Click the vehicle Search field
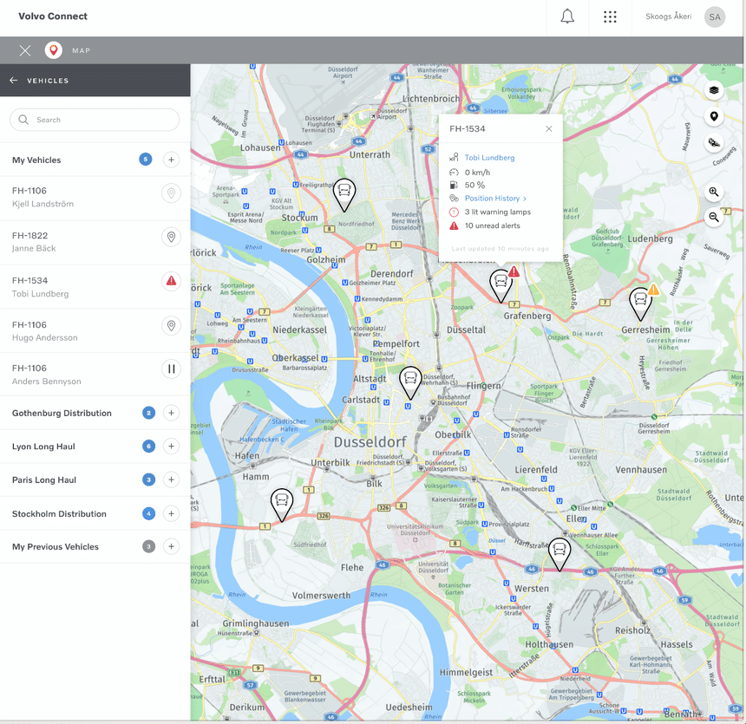 (x=95, y=120)
